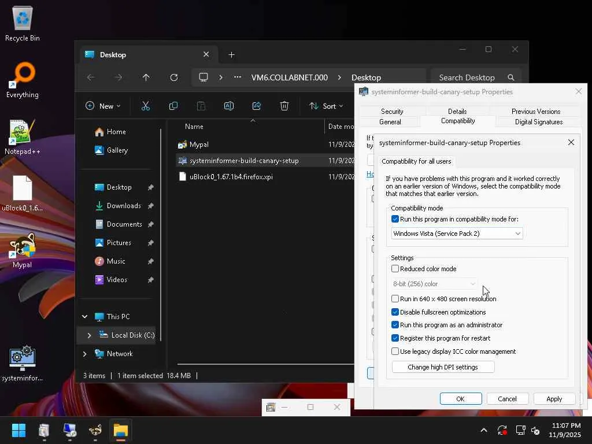Click VM6.COLLABNET.000 in the address bar
592x444 pixels.
(290, 77)
